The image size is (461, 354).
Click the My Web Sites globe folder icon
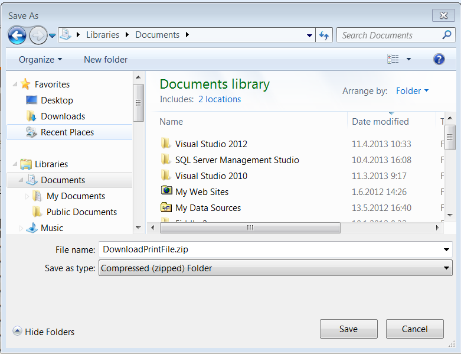[x=166, y=190]
